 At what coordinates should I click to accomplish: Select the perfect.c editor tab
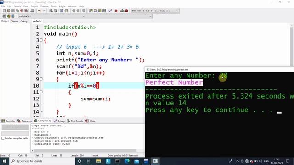point(37,21)
